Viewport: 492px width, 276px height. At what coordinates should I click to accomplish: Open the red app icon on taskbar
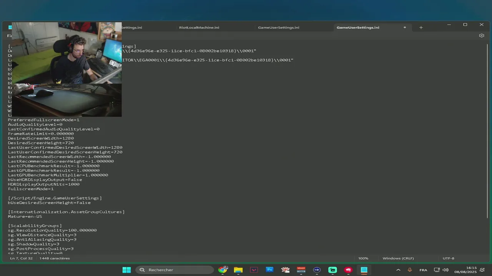point(348,270)
